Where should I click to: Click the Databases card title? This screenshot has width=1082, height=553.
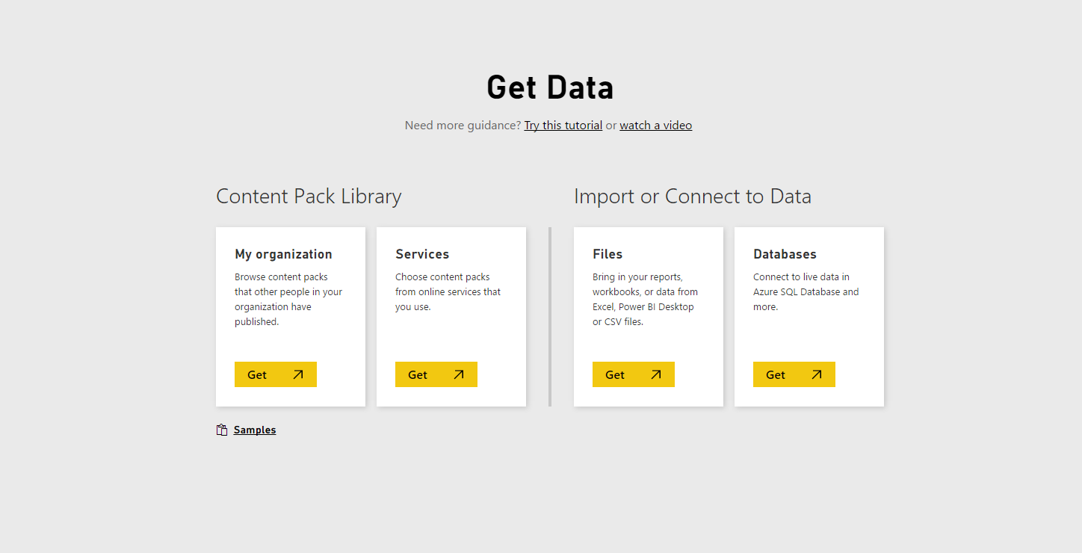[785, 253]
